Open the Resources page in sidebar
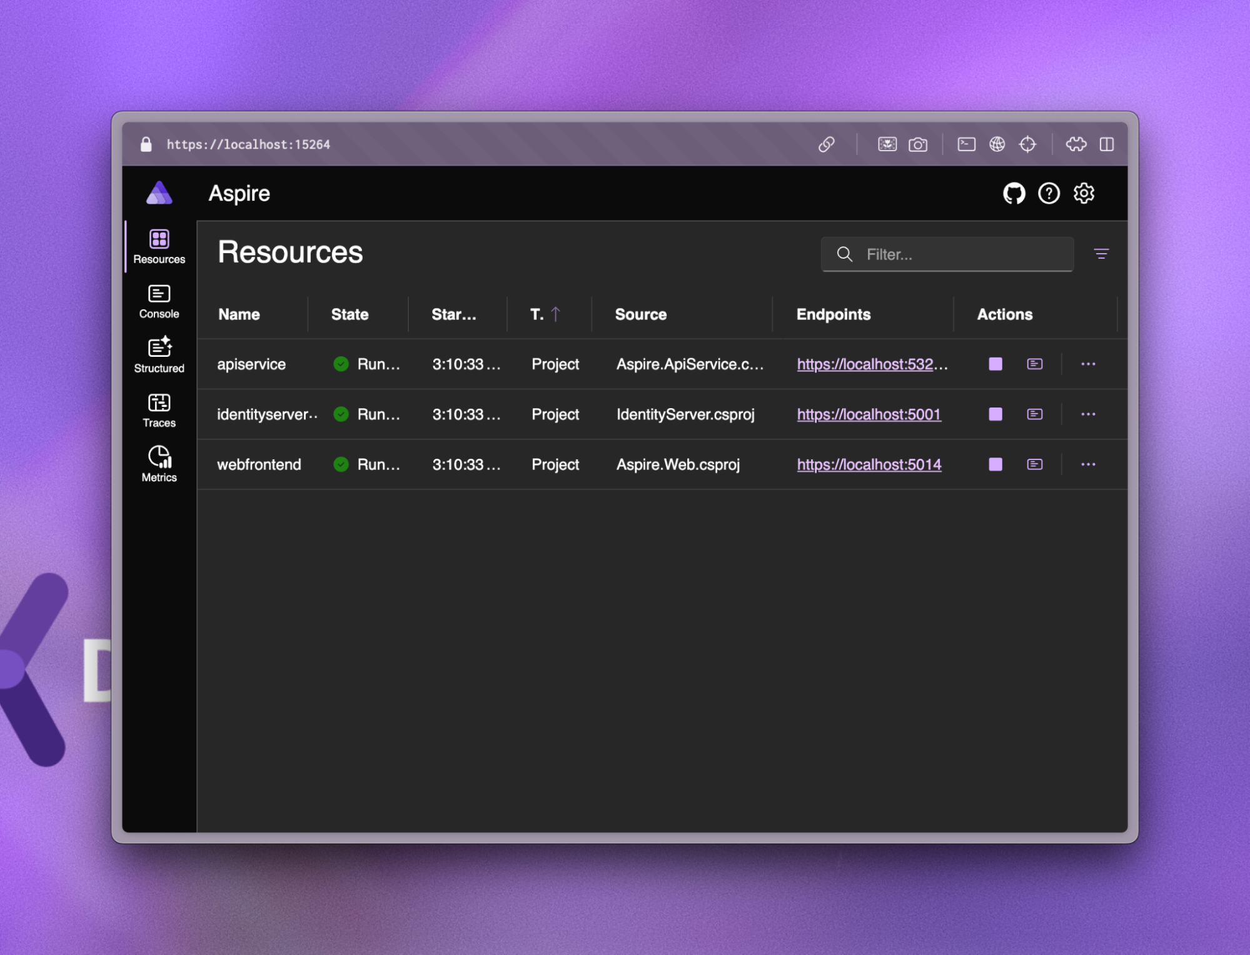The image size is (1250, 955). click(159, 246)
